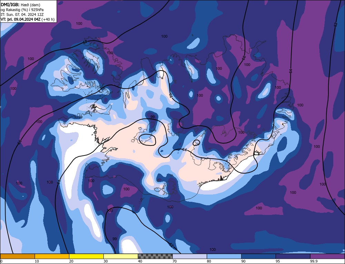Click the dark orange 0–10 legend swatch
Image resolution: width=345 pixels, height=264 pixels.
(17, 256)
